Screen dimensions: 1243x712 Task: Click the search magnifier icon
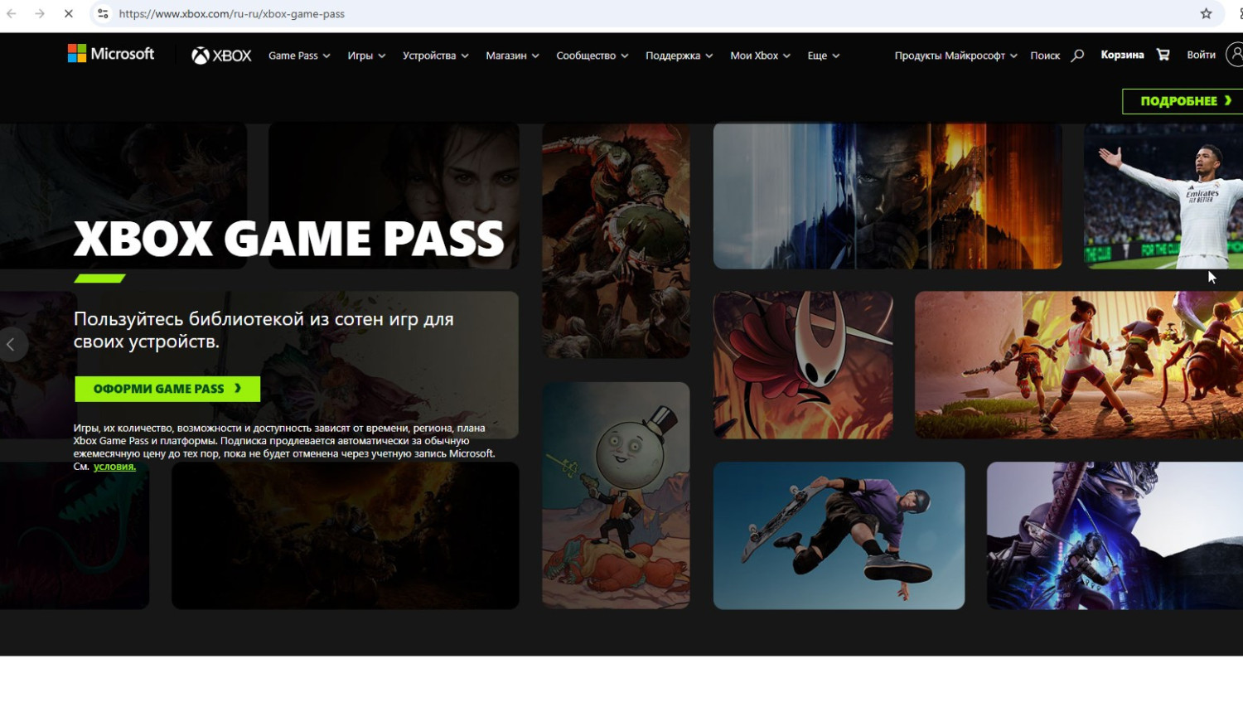1077,56
